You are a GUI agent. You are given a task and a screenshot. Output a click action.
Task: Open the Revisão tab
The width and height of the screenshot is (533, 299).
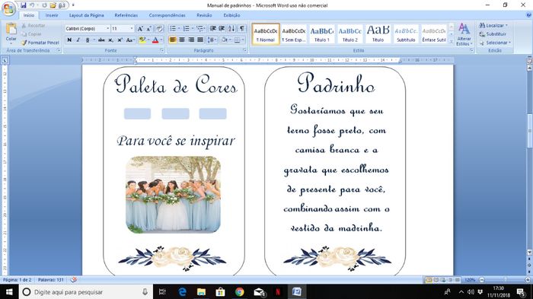point(204,15)
